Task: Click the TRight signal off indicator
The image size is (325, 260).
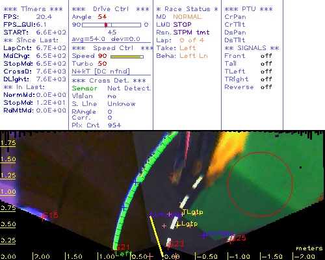Action: tap(266, 79)
